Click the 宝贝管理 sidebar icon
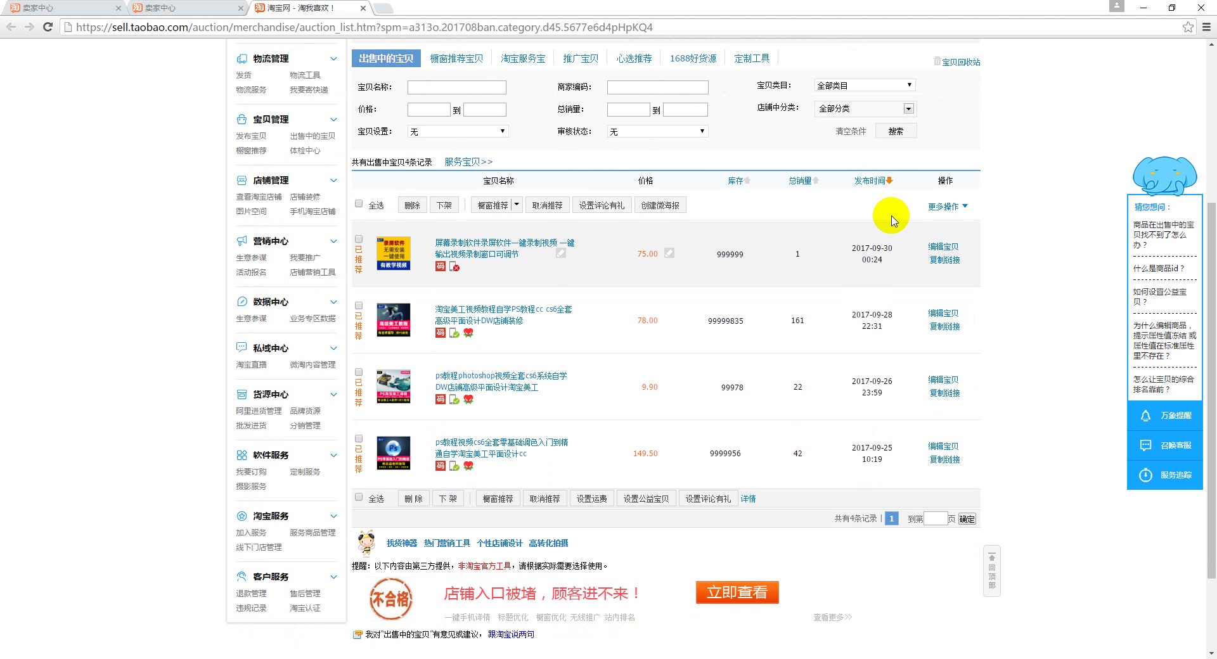The width and height of the screenshot is (1217, 659). [x=241, y=119]
